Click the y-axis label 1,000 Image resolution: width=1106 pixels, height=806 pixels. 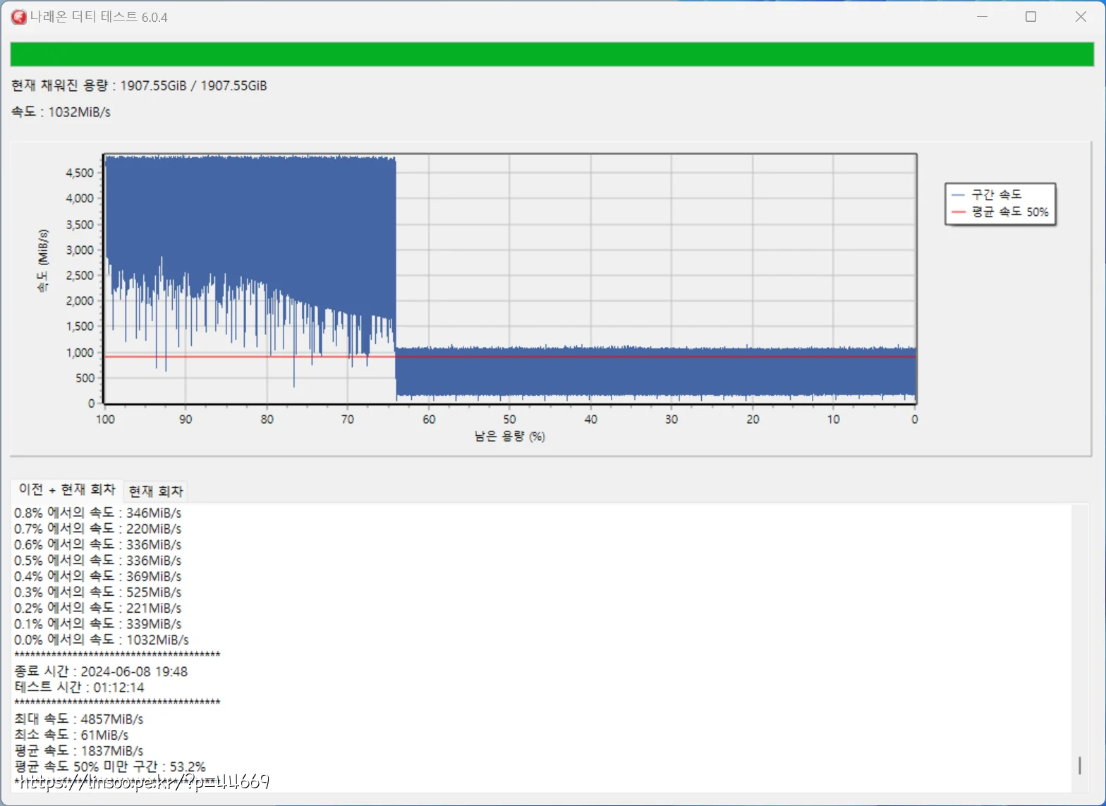pyautogui.click(x=80, y=353)
